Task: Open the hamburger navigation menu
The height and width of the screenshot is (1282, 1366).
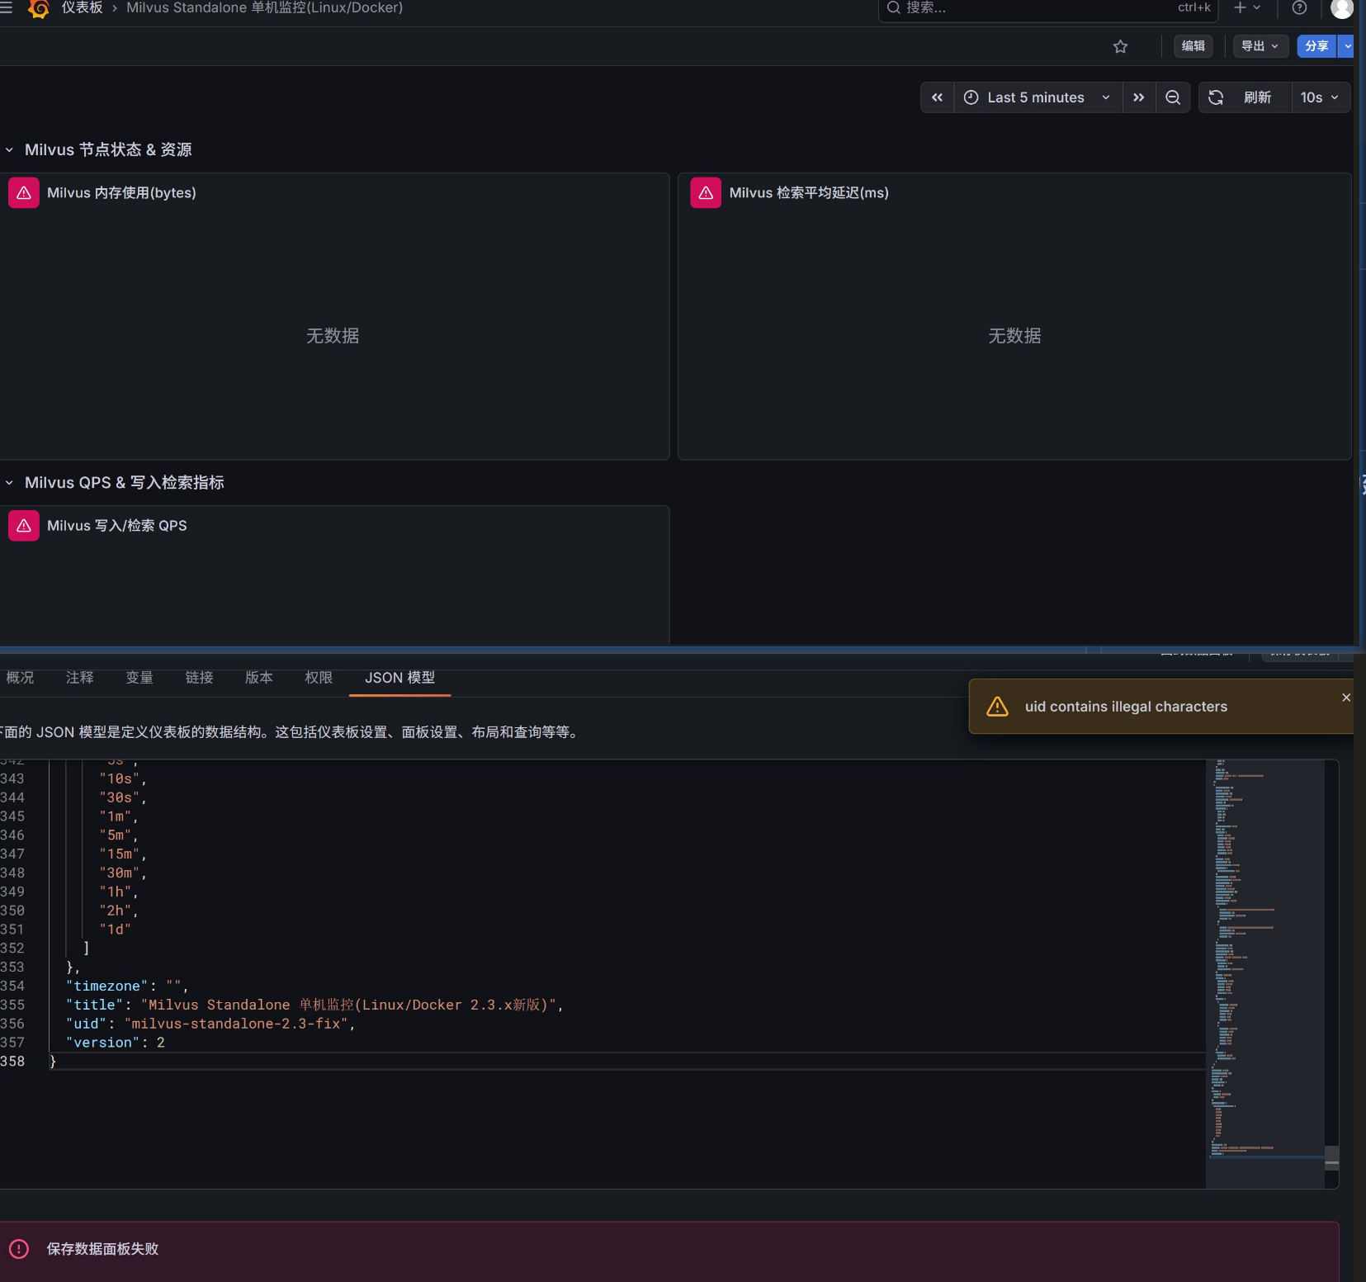Action: [7, 7]
